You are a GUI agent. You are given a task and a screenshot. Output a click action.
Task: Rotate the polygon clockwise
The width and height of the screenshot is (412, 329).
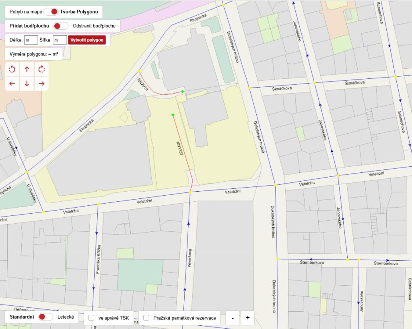coord(41,69)
